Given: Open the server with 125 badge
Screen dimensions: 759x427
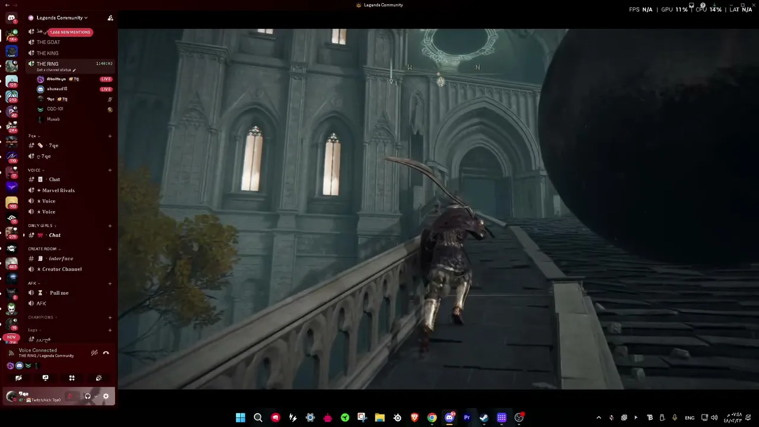Looking at the screenshot, I should [11, 81].
